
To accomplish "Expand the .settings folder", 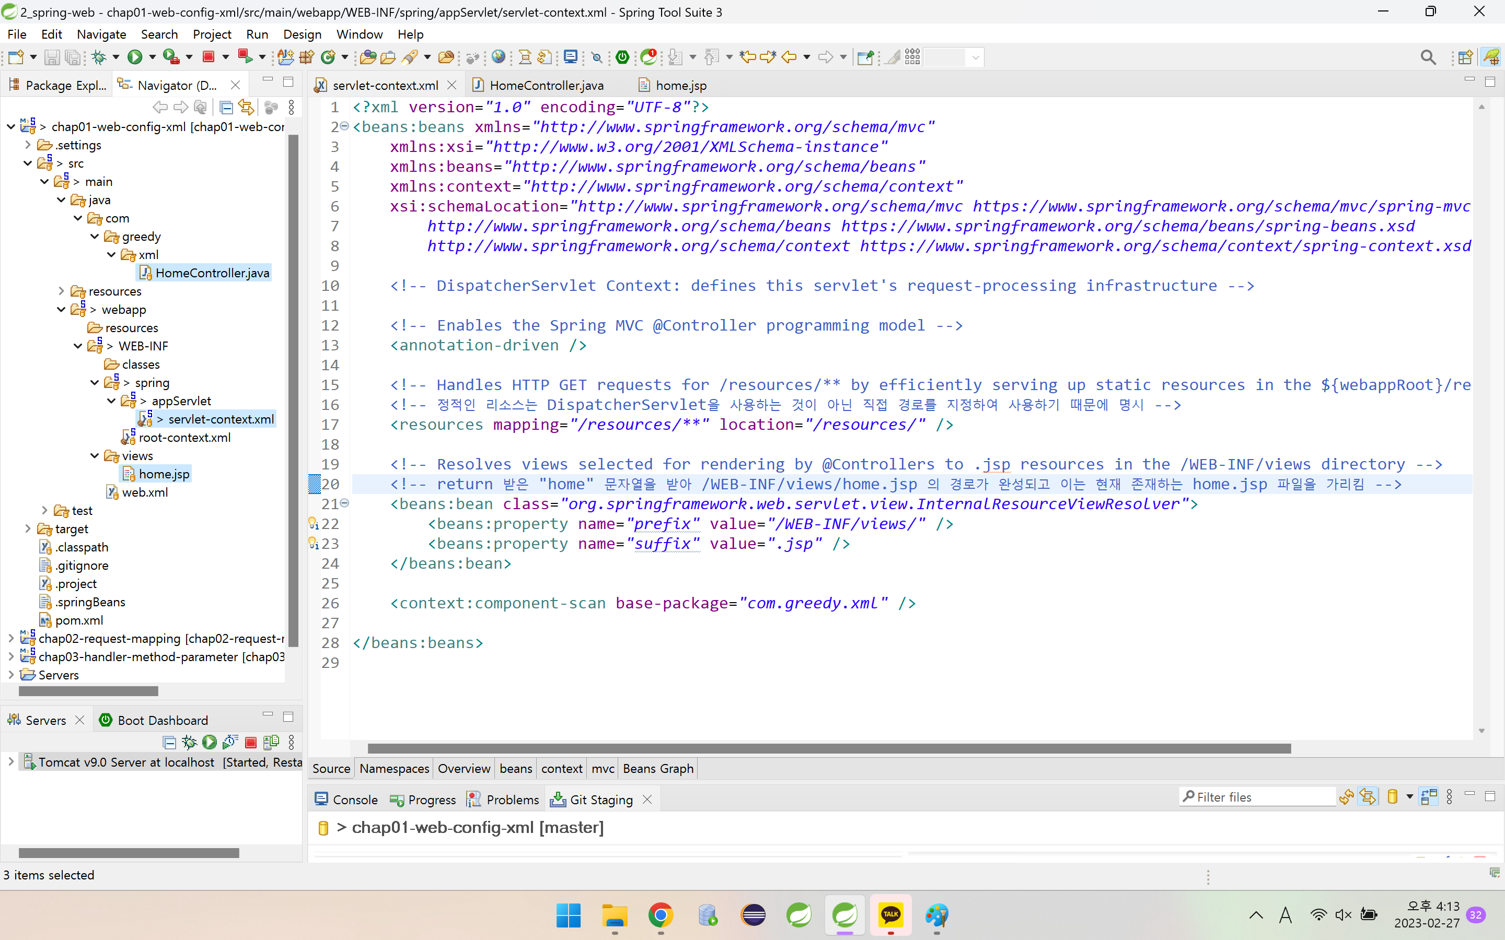I will [27, 145].
